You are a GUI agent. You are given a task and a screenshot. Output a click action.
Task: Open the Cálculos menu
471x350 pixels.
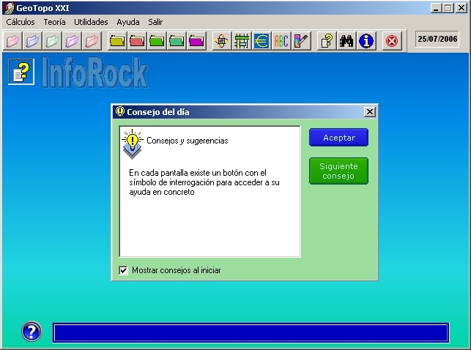coord(21,22)
